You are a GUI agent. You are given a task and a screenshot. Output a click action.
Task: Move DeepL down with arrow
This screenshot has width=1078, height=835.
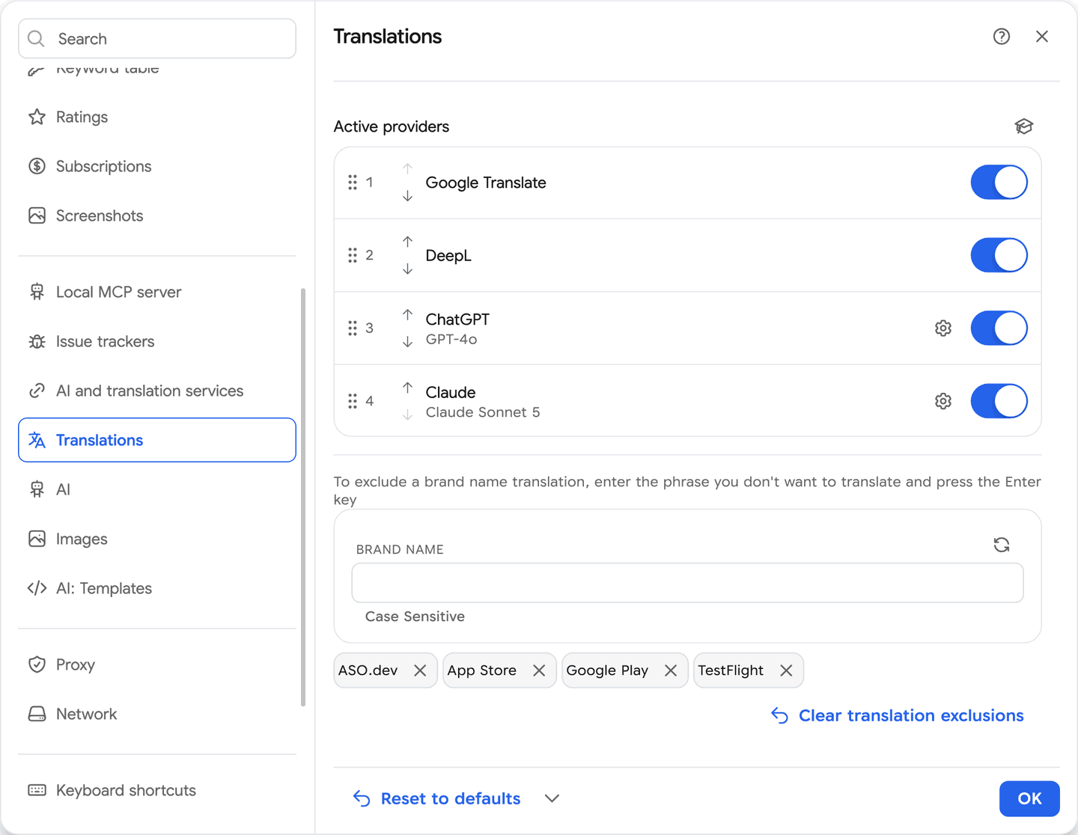(407, 269)
